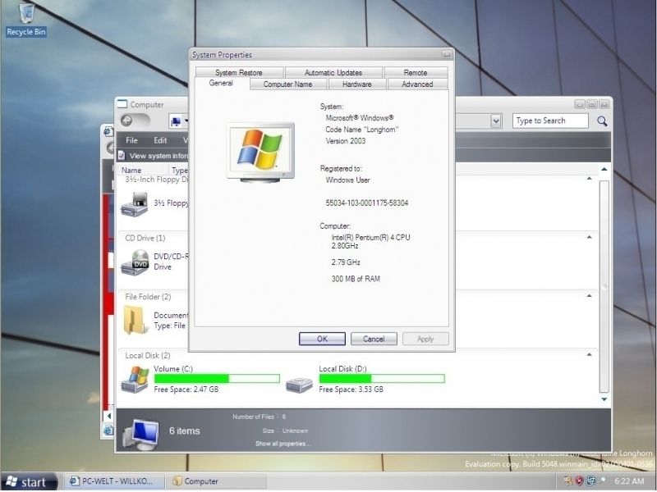Click the computer icon in details pane
Screen dimensions: 657x492
[140, 434]
